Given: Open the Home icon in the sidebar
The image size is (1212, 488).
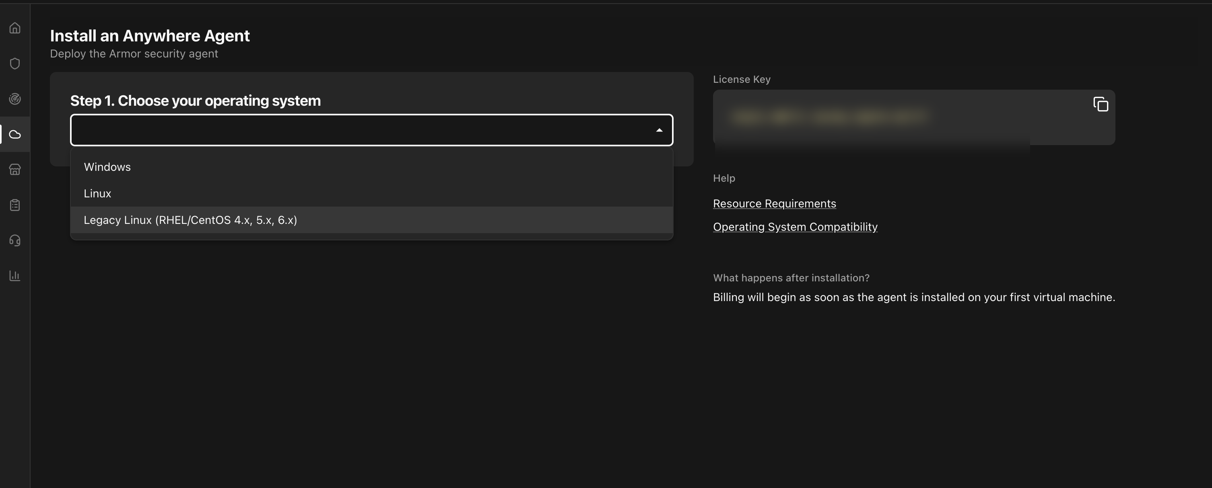Looking at the screenshot, I should click(x=15, y=28).
